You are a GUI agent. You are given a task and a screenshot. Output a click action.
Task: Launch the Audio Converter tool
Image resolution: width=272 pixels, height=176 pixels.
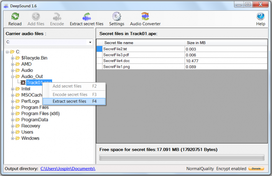(145, 16)
